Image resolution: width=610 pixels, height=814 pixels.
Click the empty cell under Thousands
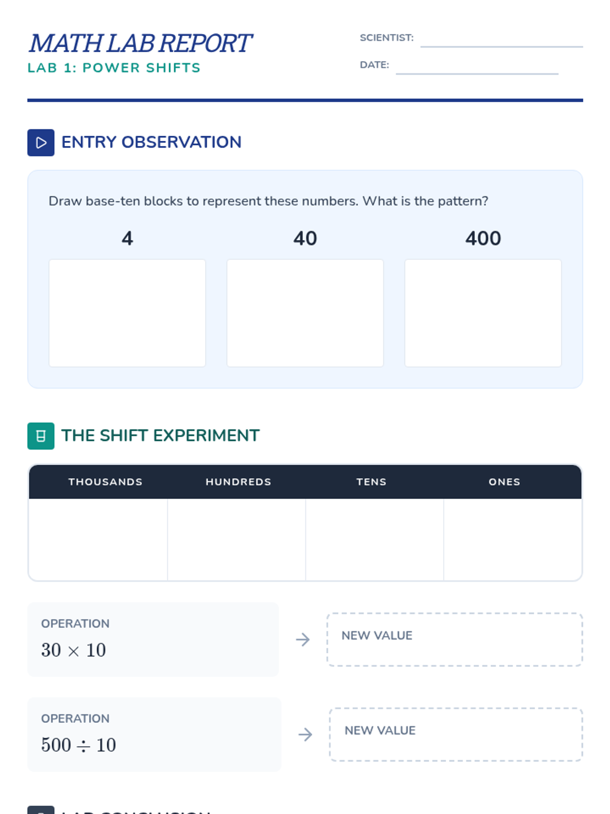point(98,539)
